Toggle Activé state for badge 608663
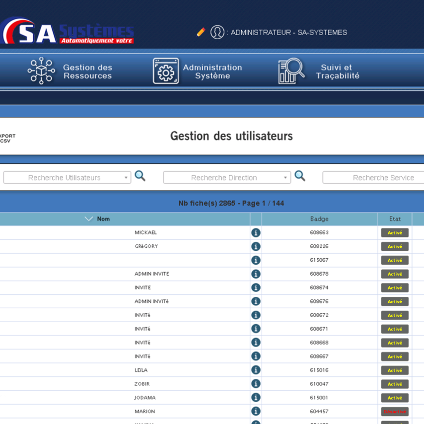The height and width of the screenshot is (424, 424). tap(395, 232)
